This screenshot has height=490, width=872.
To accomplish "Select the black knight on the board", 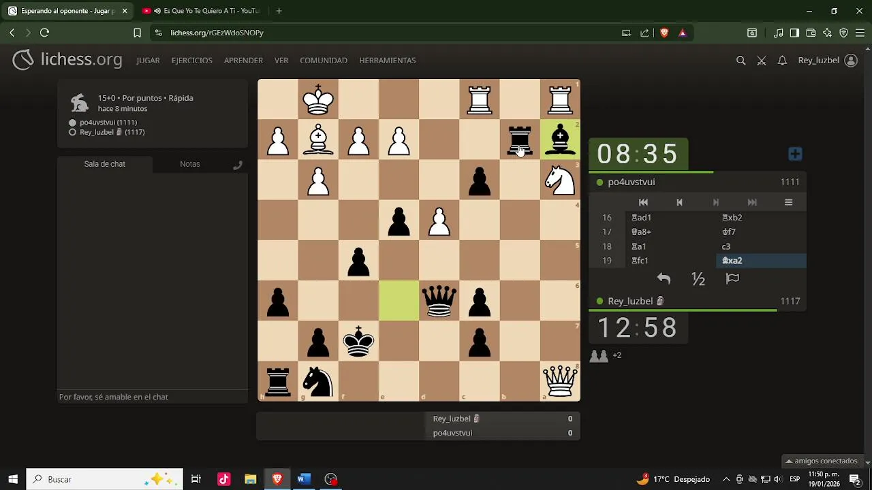I will click(x=318, y=381).
